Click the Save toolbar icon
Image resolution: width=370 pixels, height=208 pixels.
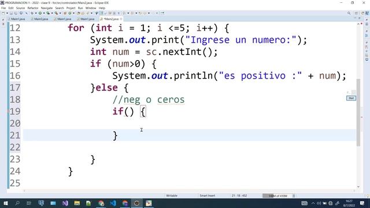click(x=11, y=13)
